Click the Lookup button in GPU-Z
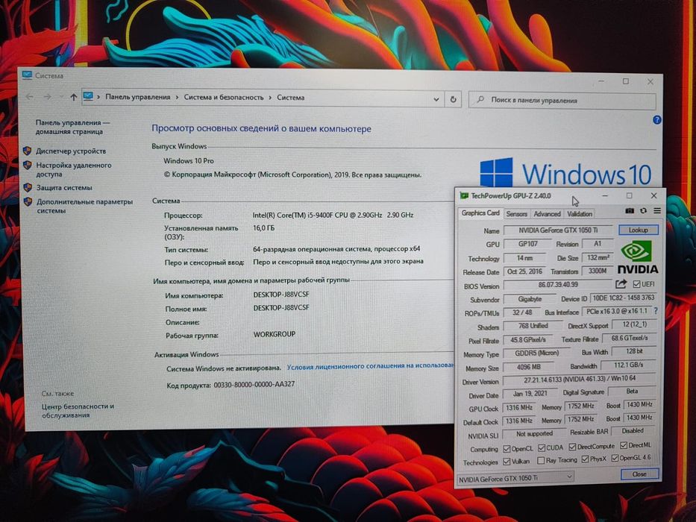Viewport: 696px width, 522px height. coord(639,230)
